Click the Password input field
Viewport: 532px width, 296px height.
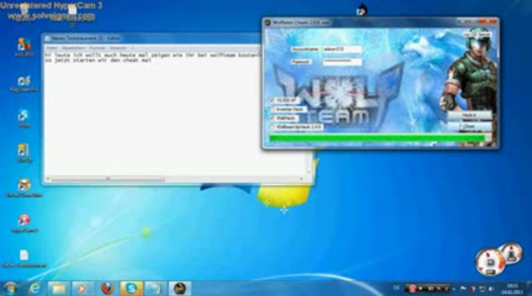point(342,62)
